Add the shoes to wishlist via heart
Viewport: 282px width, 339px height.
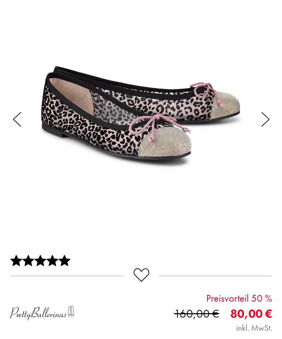click(141, 275)
